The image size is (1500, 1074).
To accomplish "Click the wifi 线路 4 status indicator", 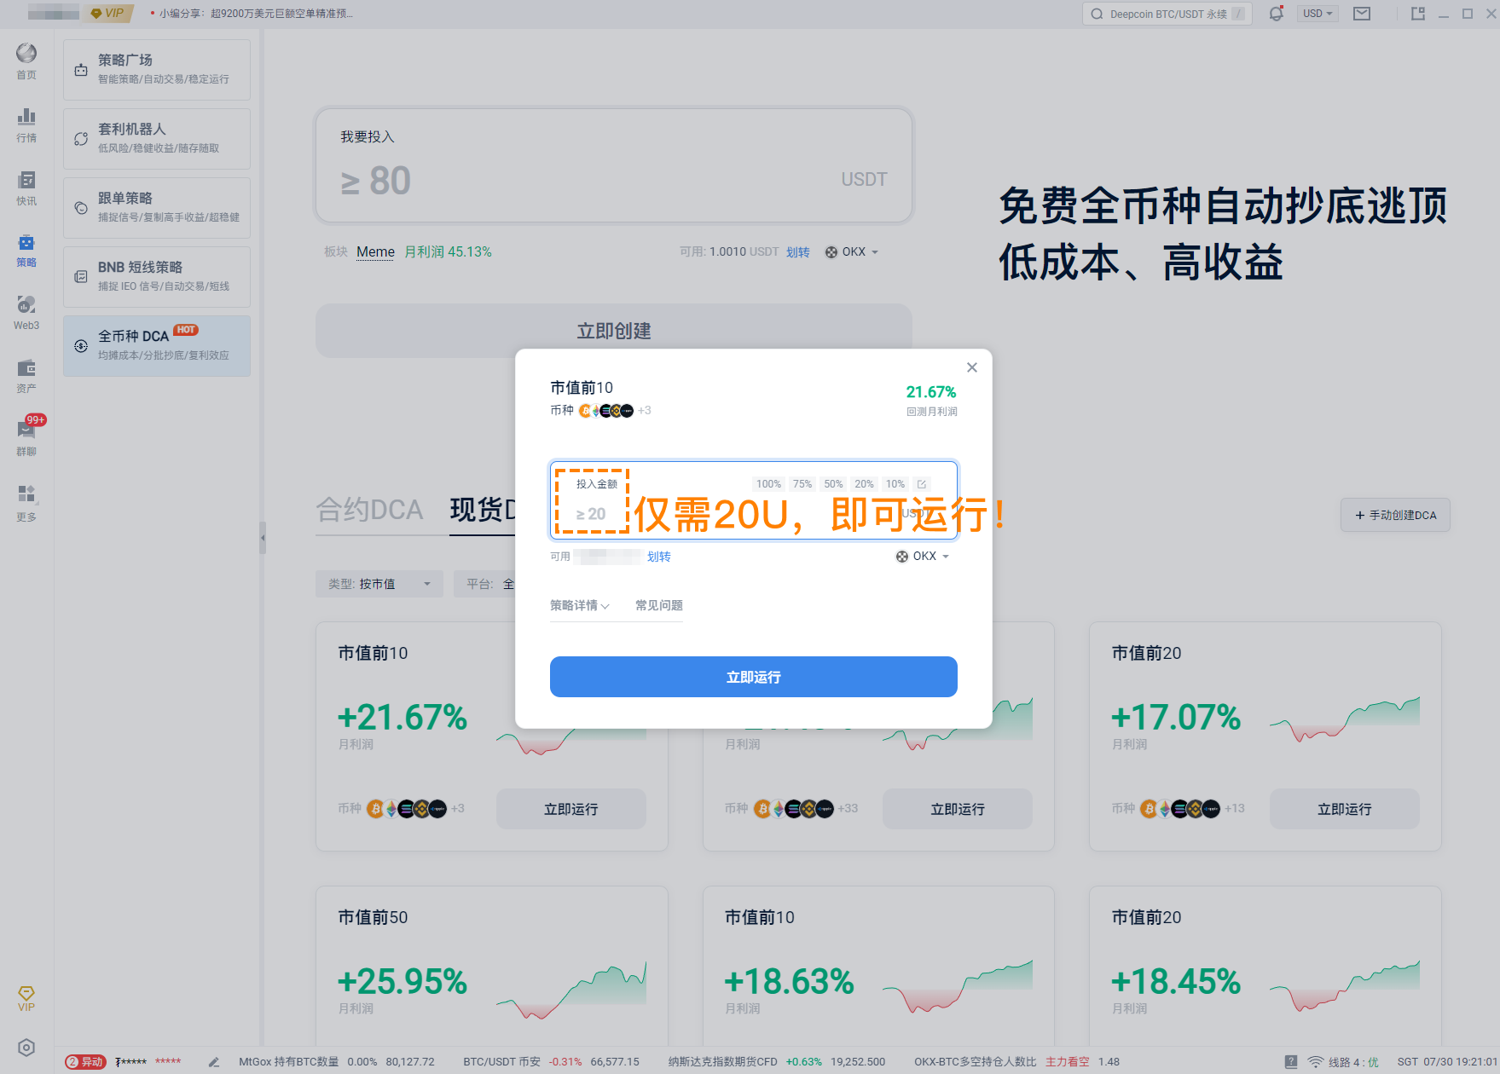I will click(x=1343, y=1062).
